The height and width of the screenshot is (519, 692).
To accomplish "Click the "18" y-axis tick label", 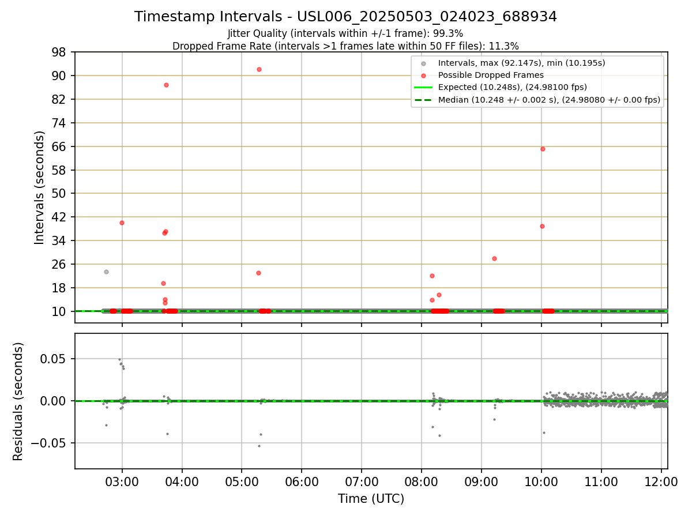I will 61,288.
